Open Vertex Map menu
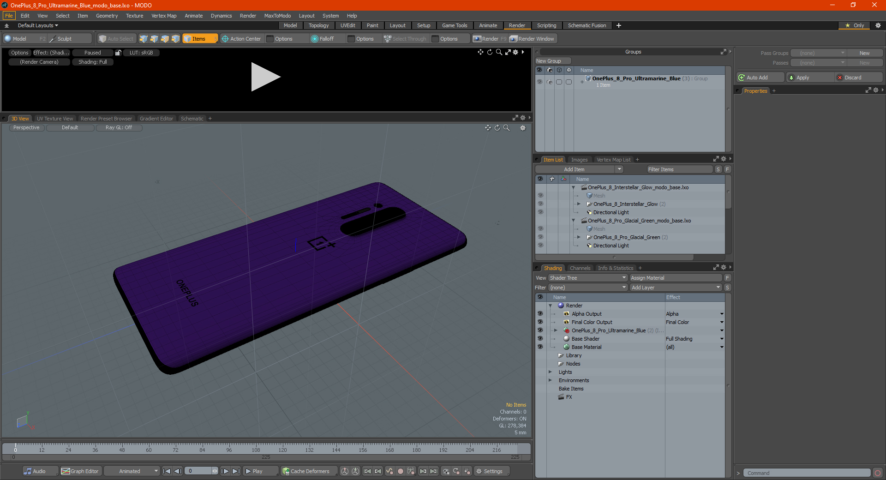This screenshot has width=886, height=480. coord(164,16)
